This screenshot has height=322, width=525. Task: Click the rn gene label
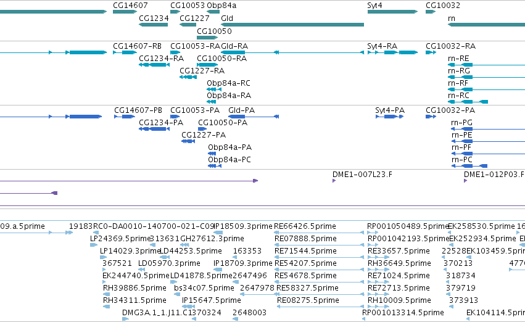[x=452, y=19]
